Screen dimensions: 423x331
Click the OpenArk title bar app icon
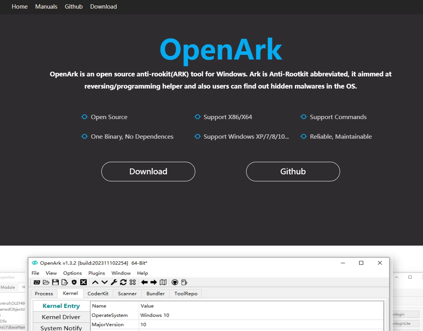(35, 263)
